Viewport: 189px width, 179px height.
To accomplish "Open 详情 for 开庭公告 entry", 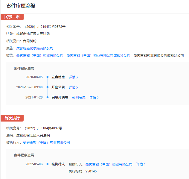I will 73,87.
